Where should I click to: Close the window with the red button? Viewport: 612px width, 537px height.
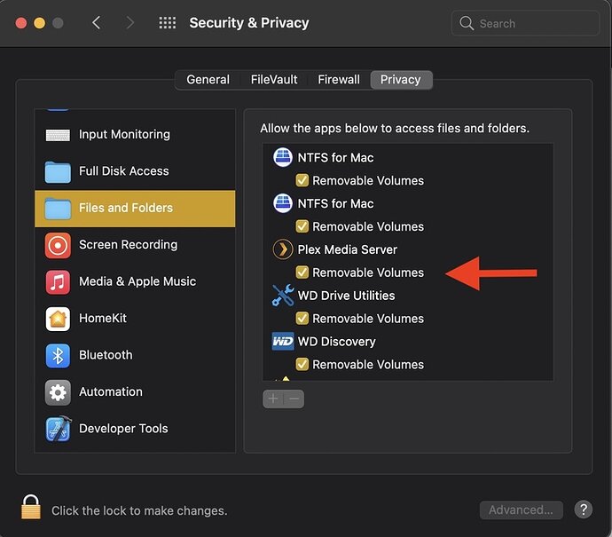pos(21,23)
